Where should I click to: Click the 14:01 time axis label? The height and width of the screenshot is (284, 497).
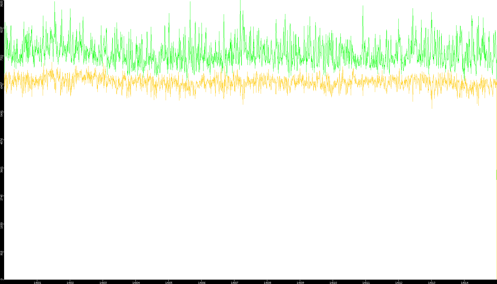click(37, 283)
